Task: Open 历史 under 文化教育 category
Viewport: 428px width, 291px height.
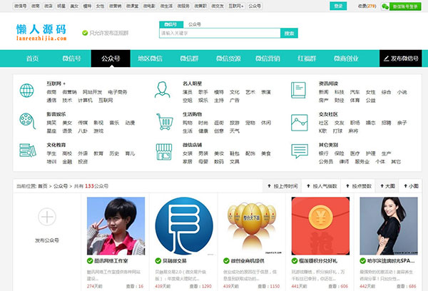Action: pyautogui.click(x=114, y=153)
